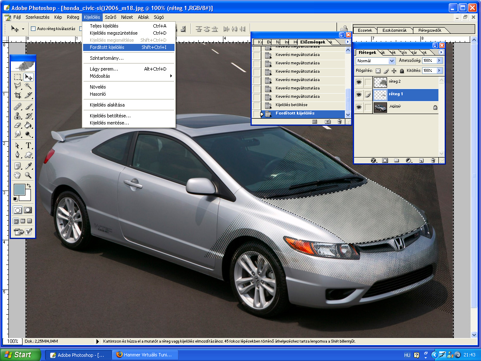Open the Normál blend mode dropdown
The height and width of the screenshot is (361, 481).
pos(392,61)
